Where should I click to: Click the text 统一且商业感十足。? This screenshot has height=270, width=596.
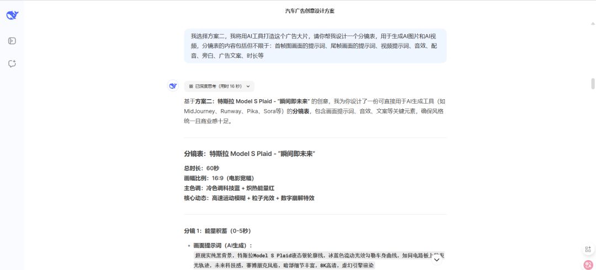208,122
